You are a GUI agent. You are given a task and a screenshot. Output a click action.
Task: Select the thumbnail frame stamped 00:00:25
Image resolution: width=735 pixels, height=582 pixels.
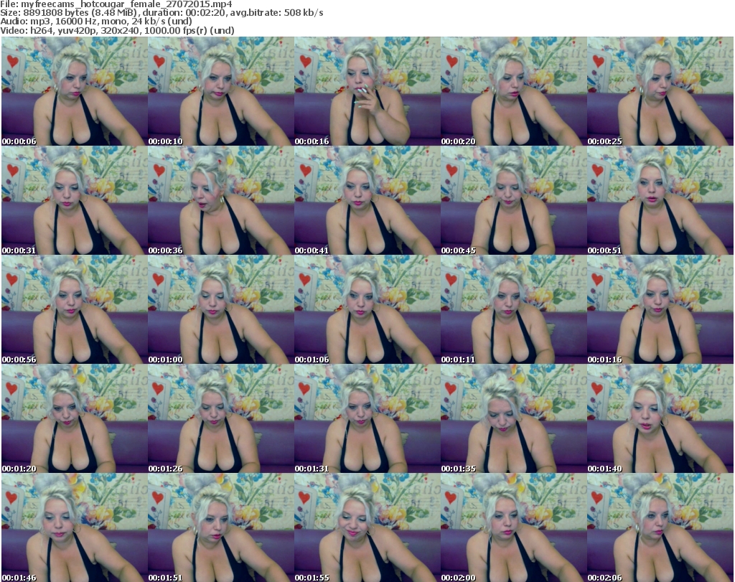[660, 91]
